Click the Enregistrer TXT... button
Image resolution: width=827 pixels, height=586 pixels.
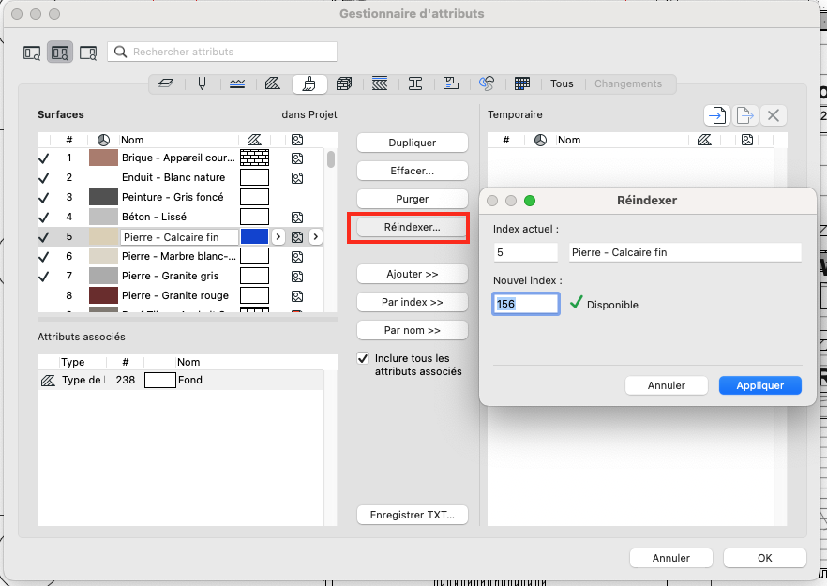[413, 515]
